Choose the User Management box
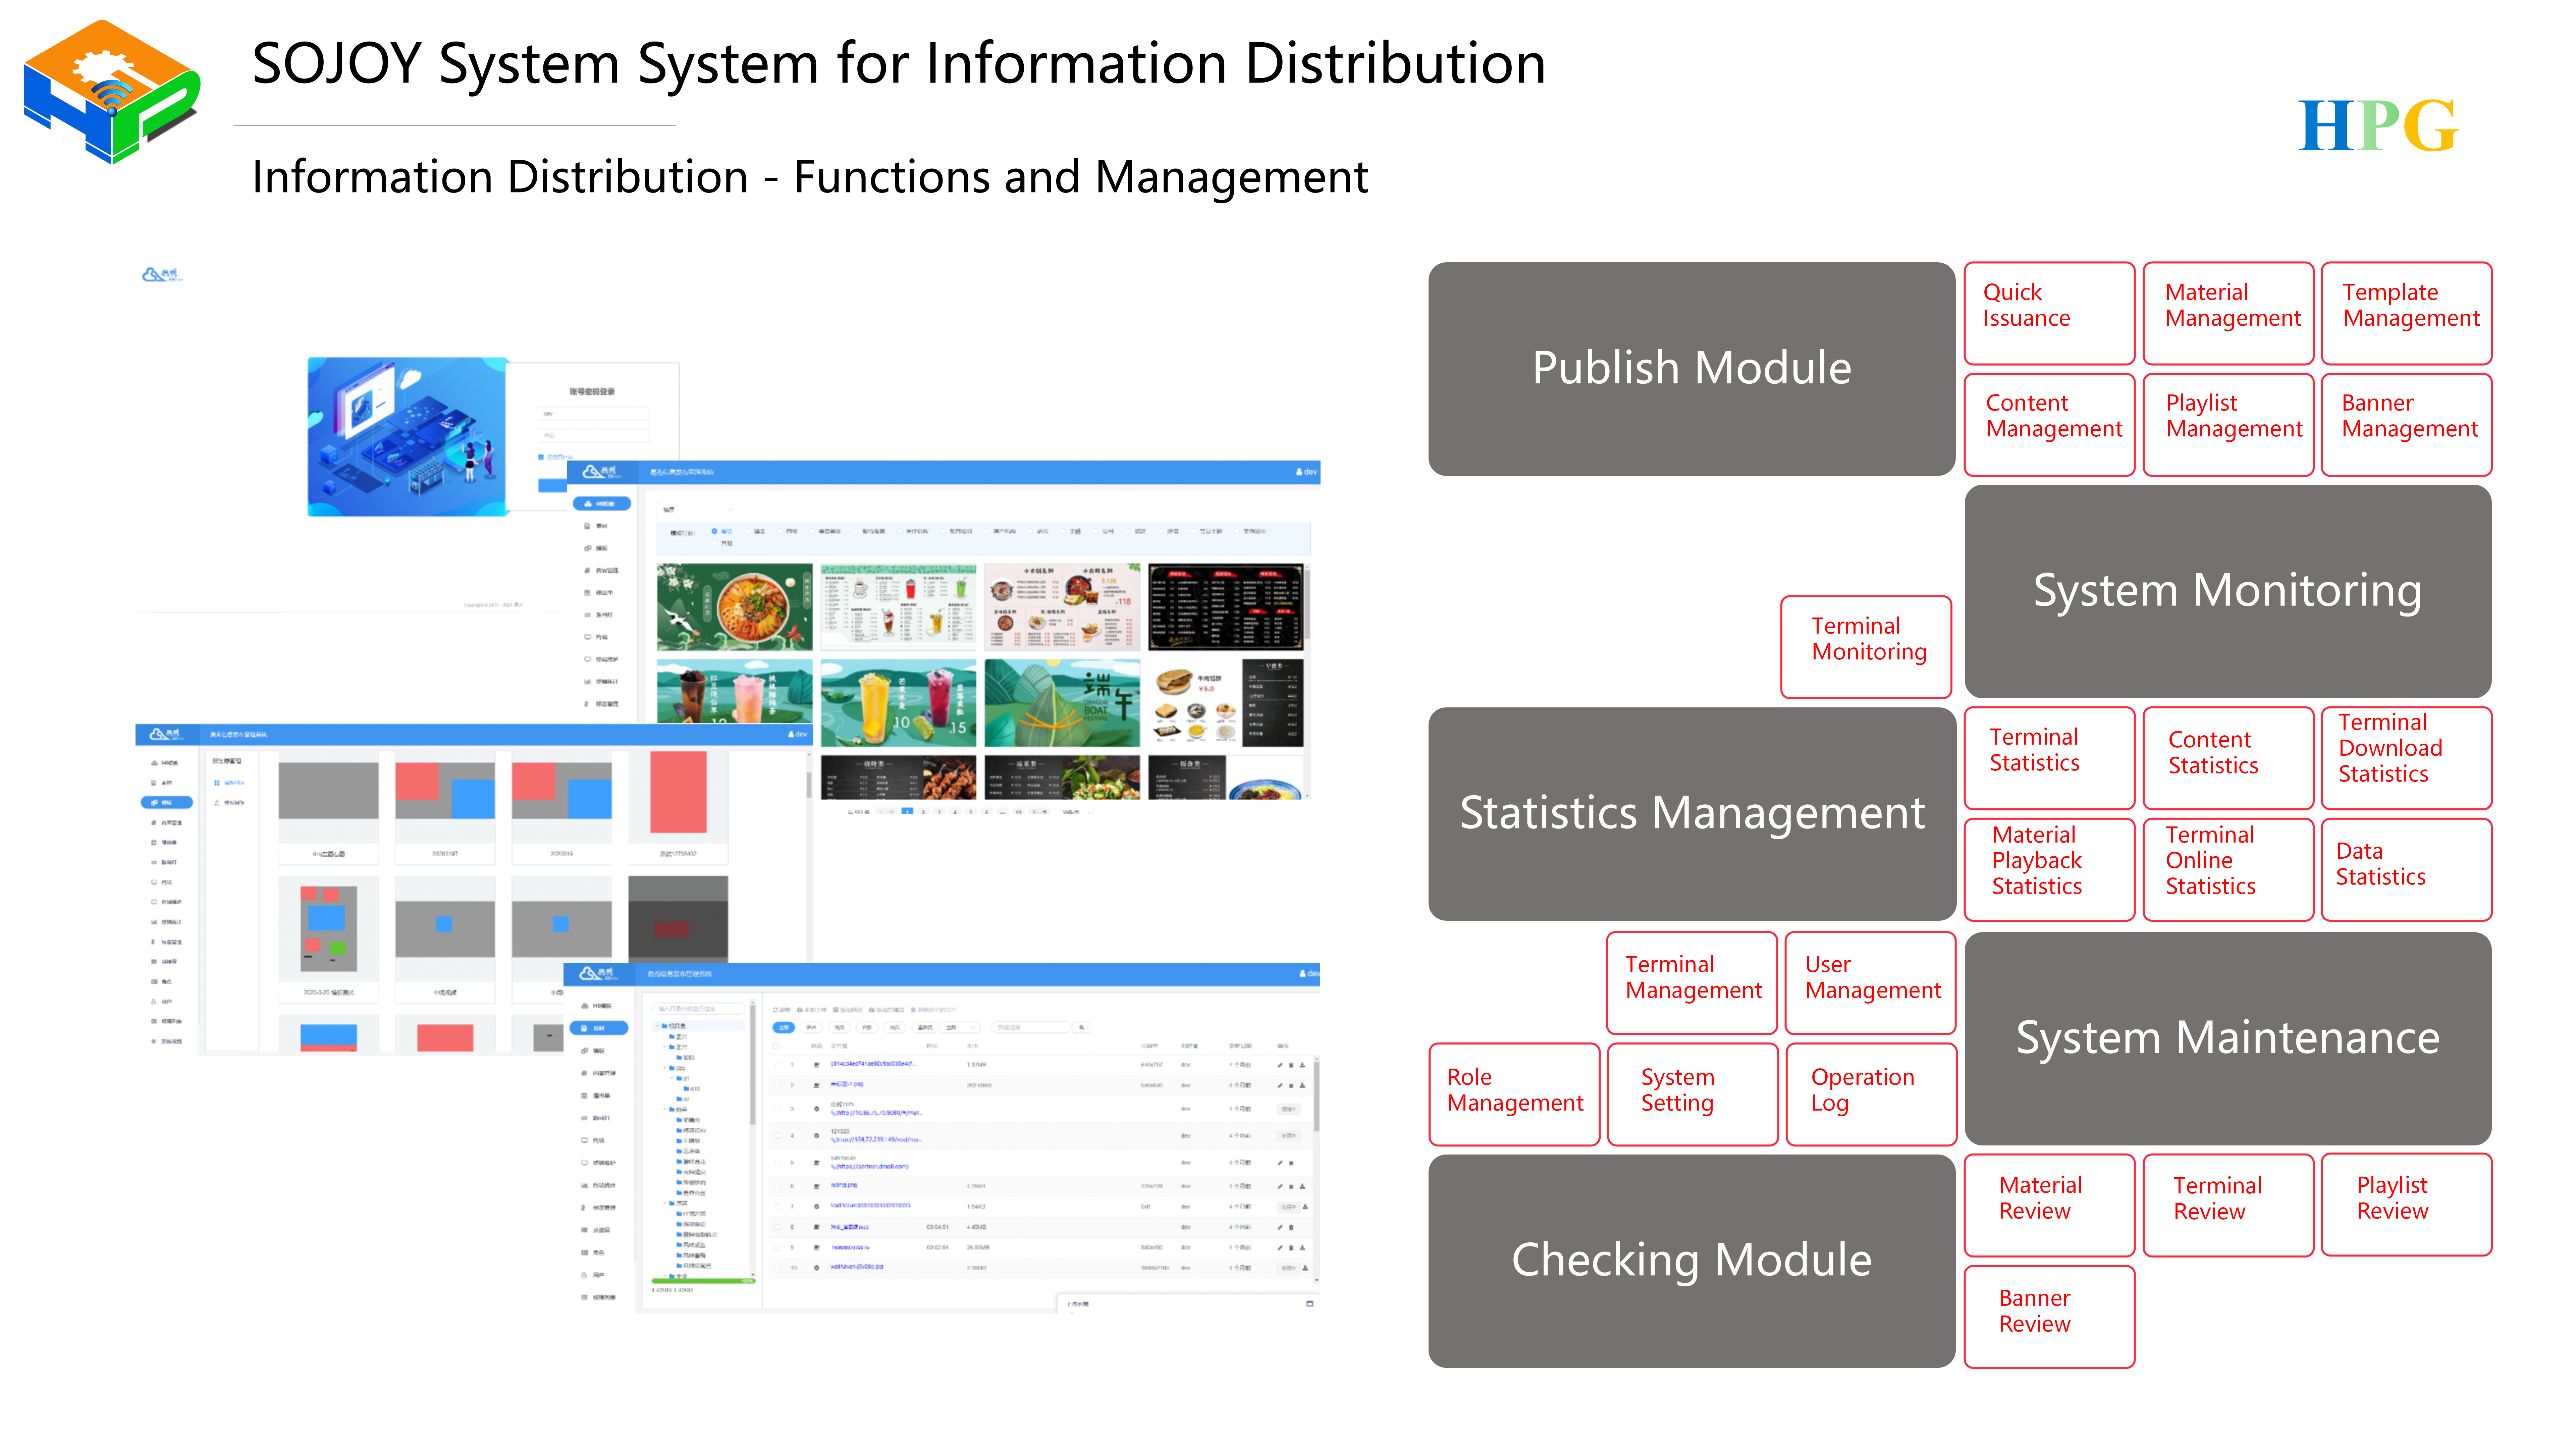Image resolution: width=2576 pixels, height=1449 pixels. [1870, 983]
